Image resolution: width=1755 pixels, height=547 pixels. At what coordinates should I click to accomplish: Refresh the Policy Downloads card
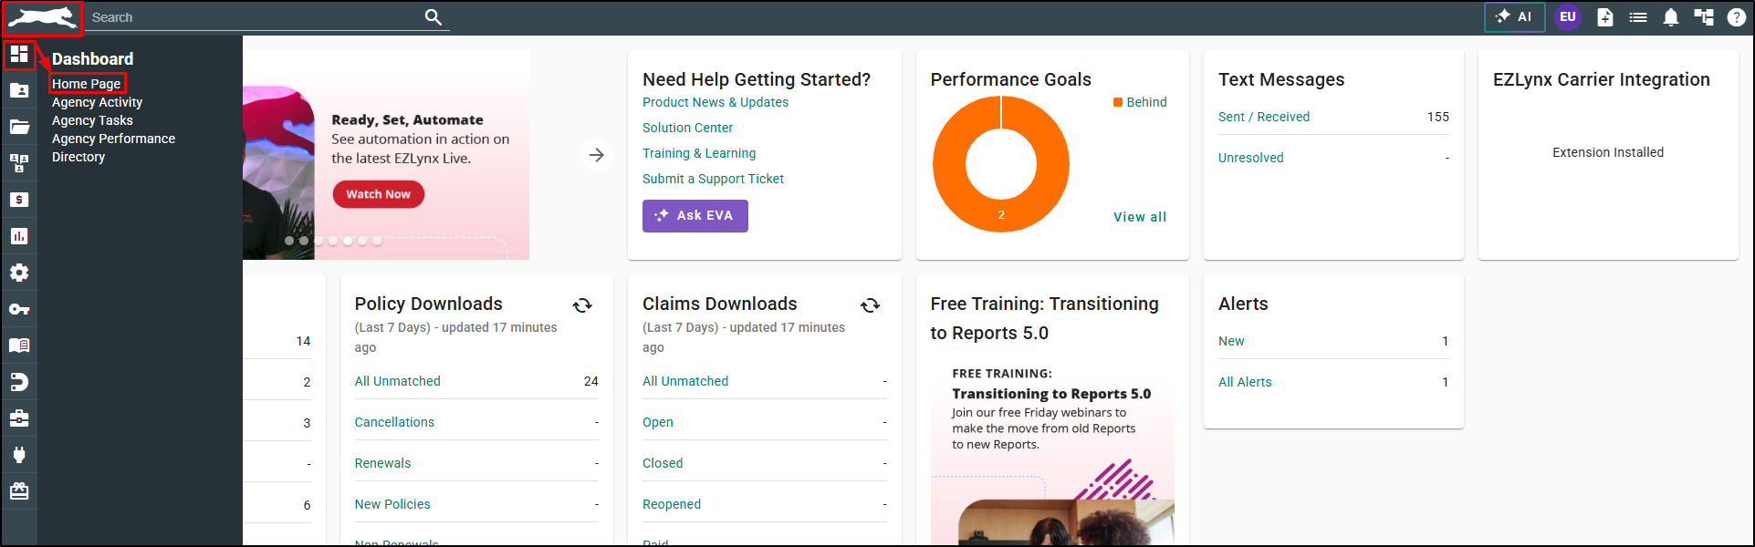582,305
